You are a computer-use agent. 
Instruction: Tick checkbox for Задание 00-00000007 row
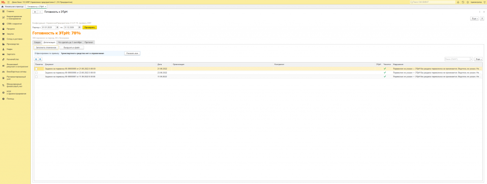36,76
